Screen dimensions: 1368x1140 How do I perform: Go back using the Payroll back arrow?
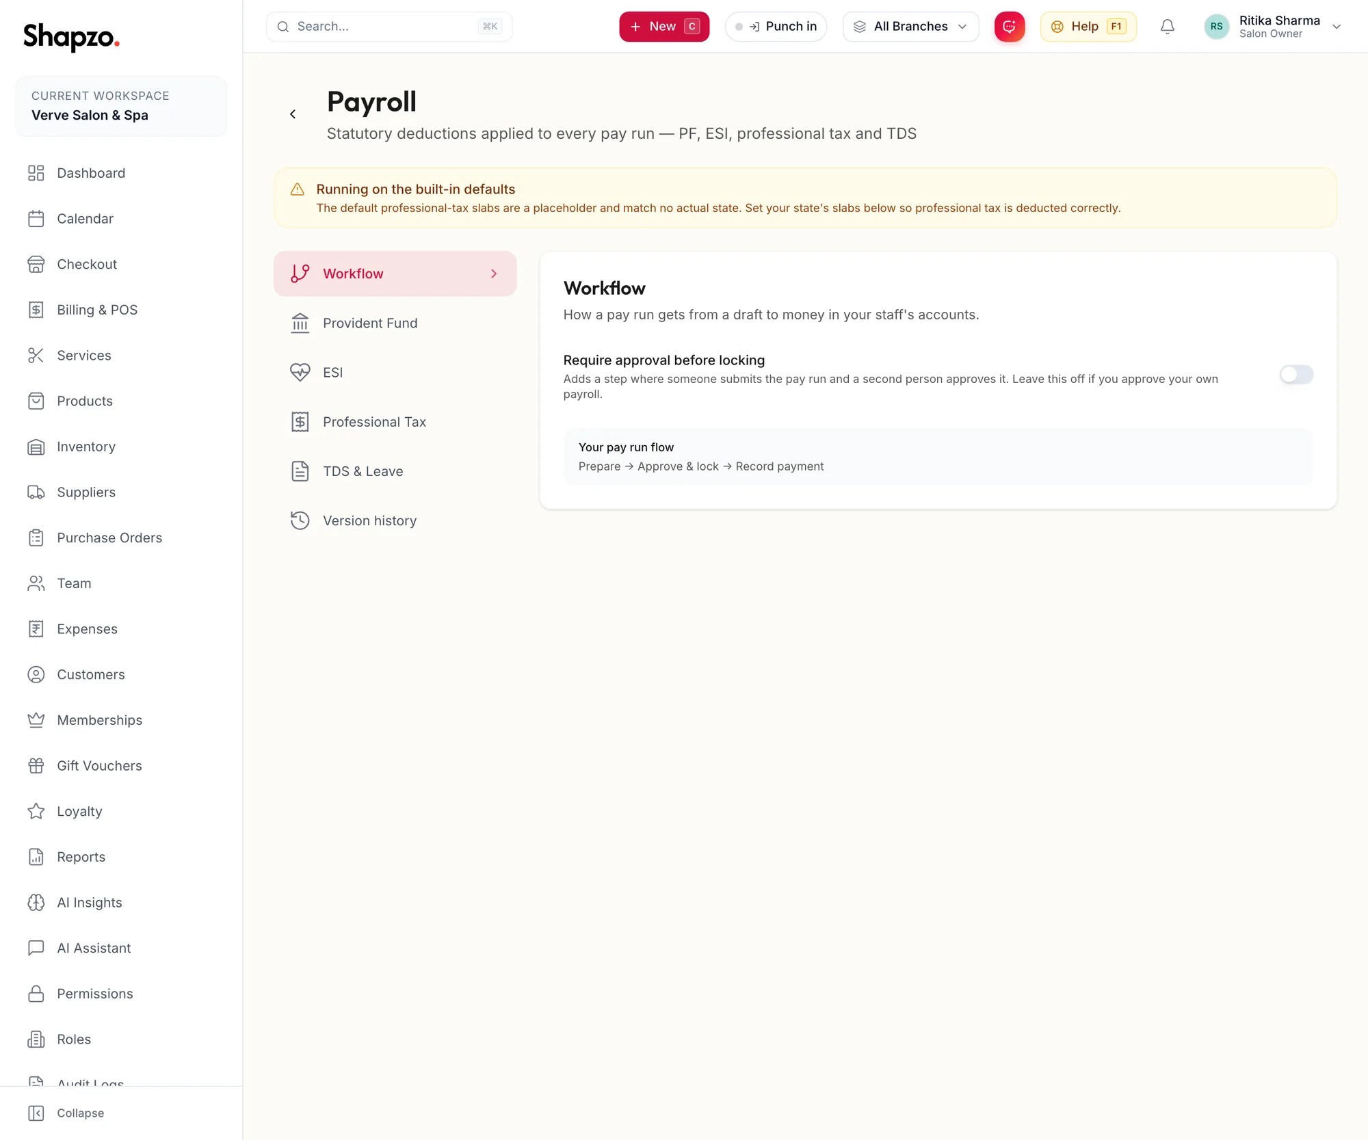click(x=293, y=114)
